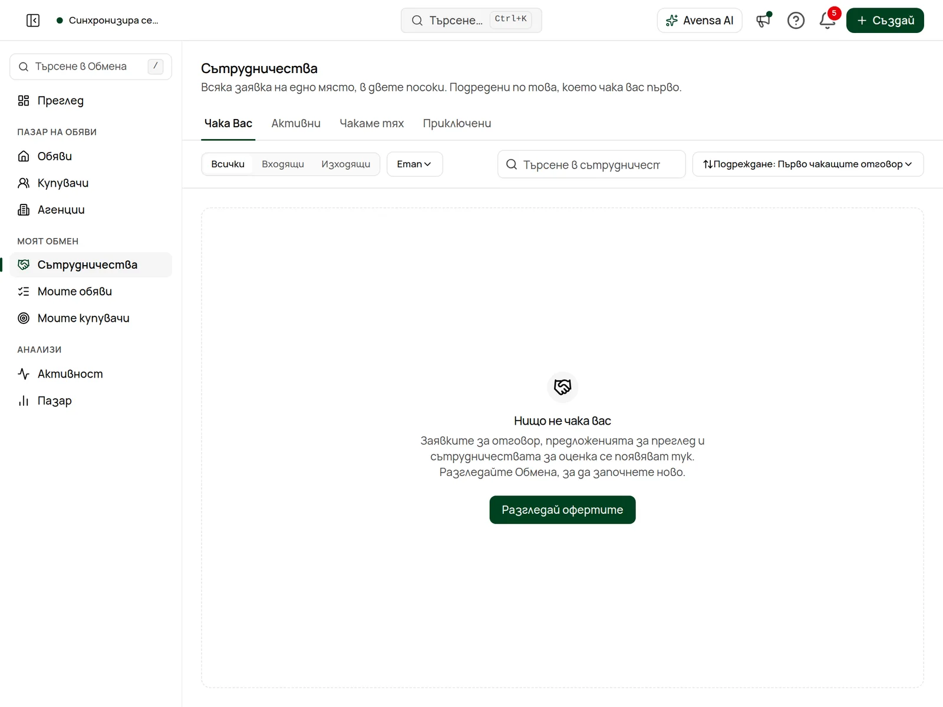Open Активност analytics in the sidebar
Image resolution: width=943 pixels, height=707 pixels.
[x=91, y=374]
